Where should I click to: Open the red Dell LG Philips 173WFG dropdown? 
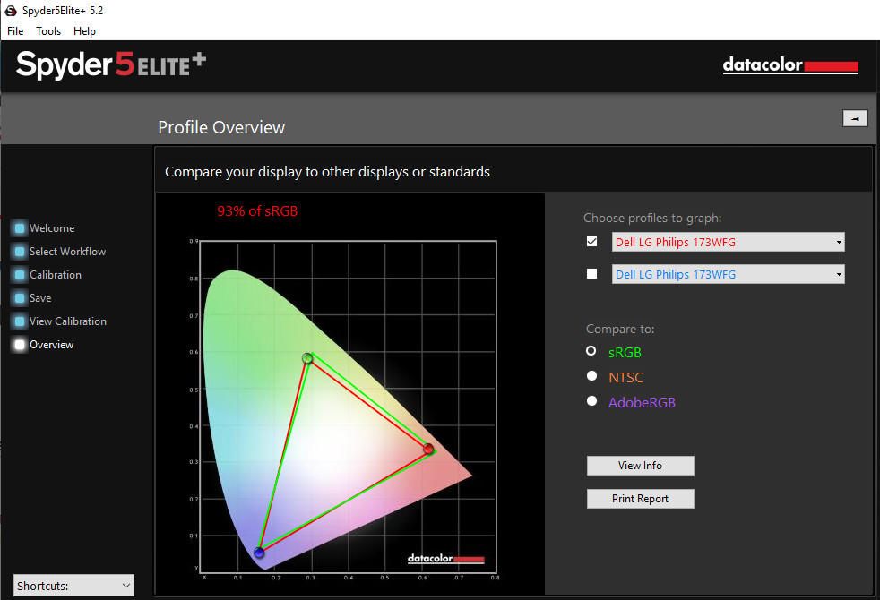tap(728, 242)
